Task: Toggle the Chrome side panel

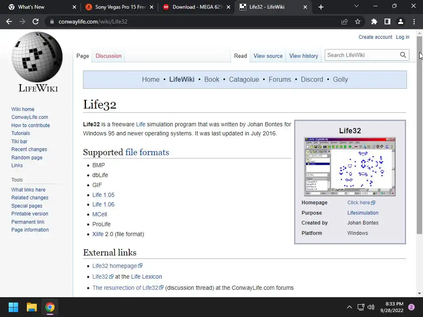Action: click(x=387, y=21)
